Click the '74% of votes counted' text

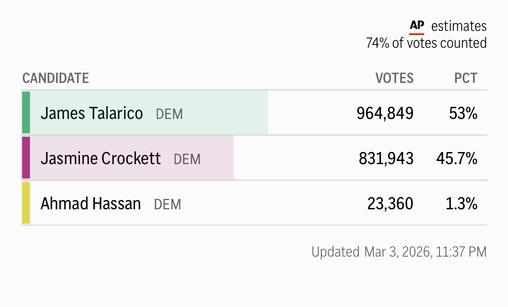coord(426,43)
